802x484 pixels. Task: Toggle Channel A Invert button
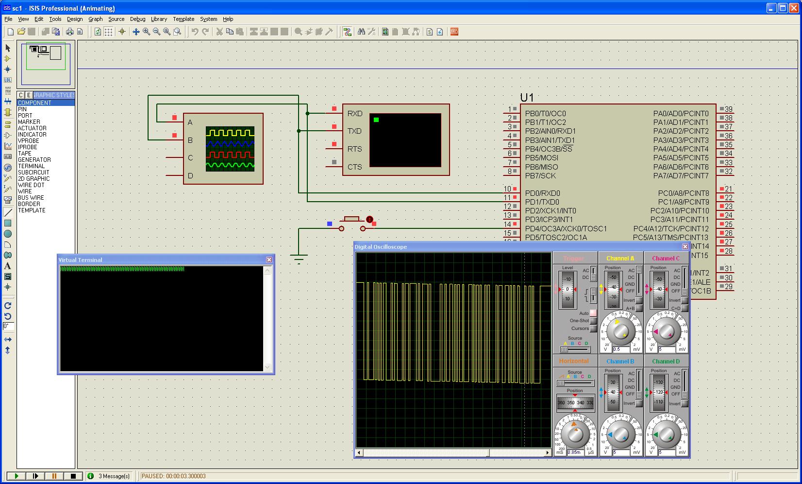(639, 300)
